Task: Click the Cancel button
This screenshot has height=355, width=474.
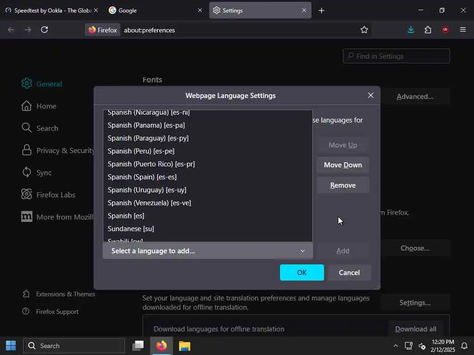Action: click(x=349, y=273)
